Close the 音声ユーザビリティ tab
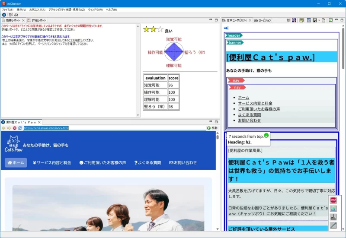The height and width of the screenshot is (238, 346). tap(250, 20)
